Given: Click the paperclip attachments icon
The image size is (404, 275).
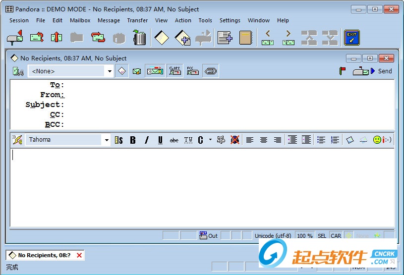Looking at the screenshot, I should click(x=211, y=71).
